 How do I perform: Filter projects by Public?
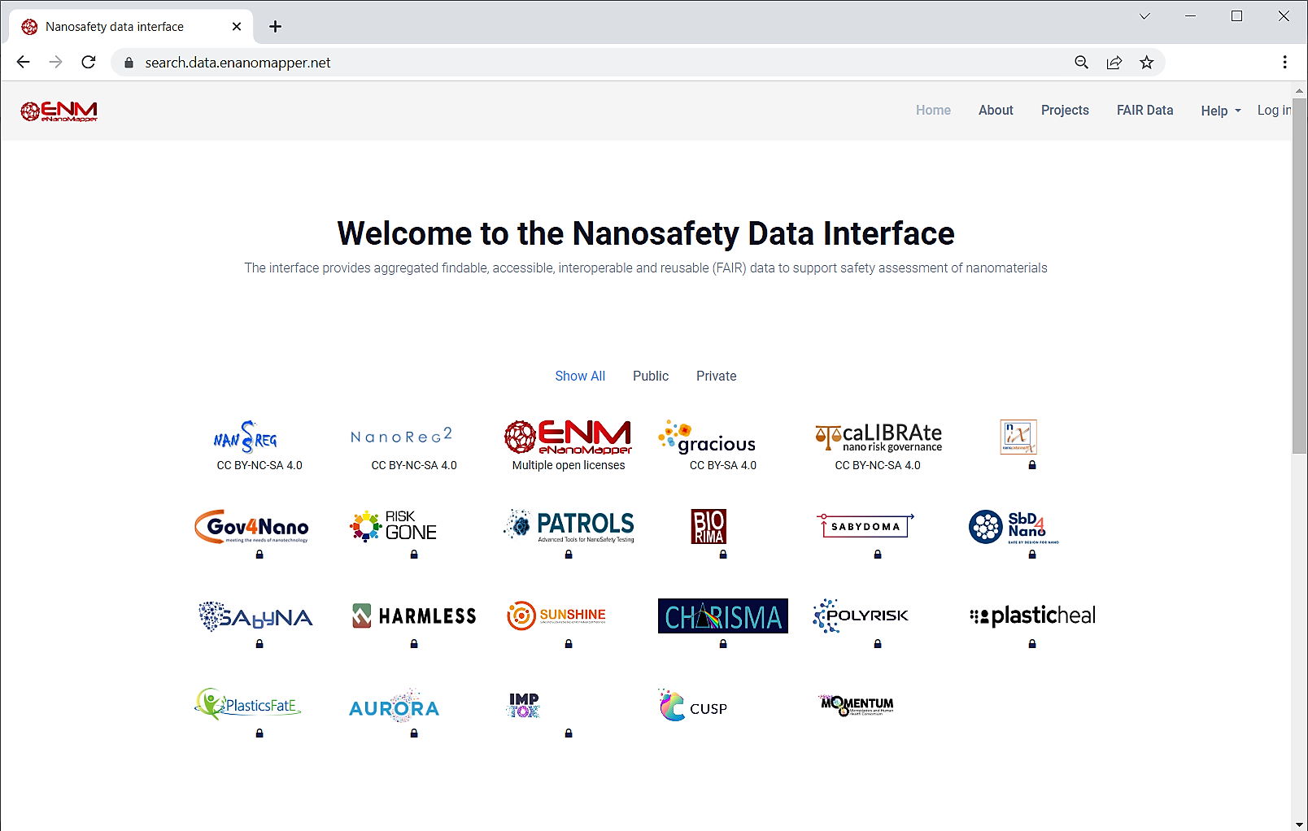(x=651, y=376)
